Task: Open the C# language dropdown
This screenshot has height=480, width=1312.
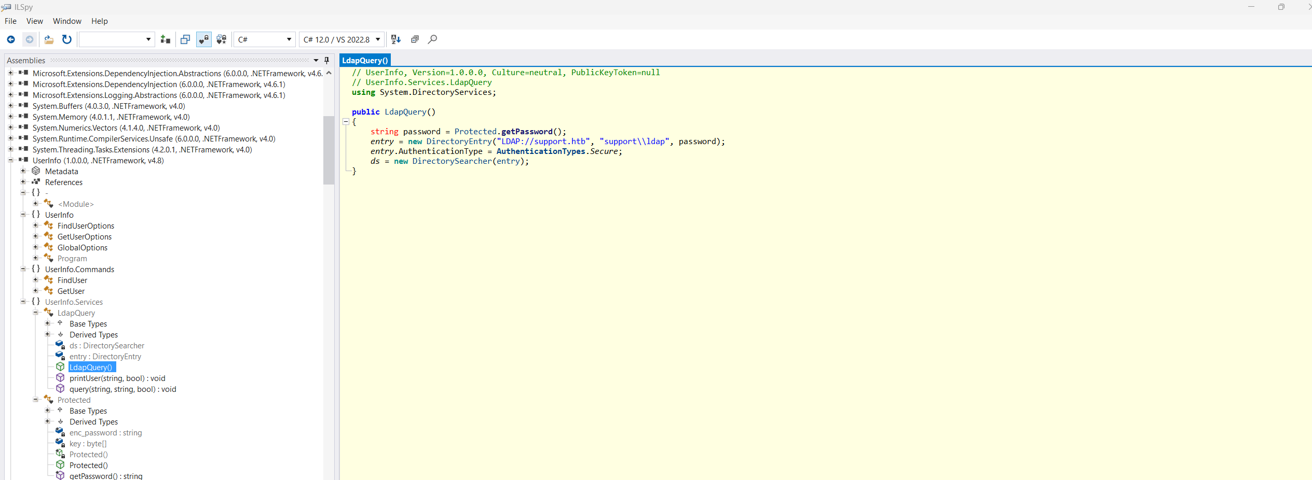Action: 264,39
